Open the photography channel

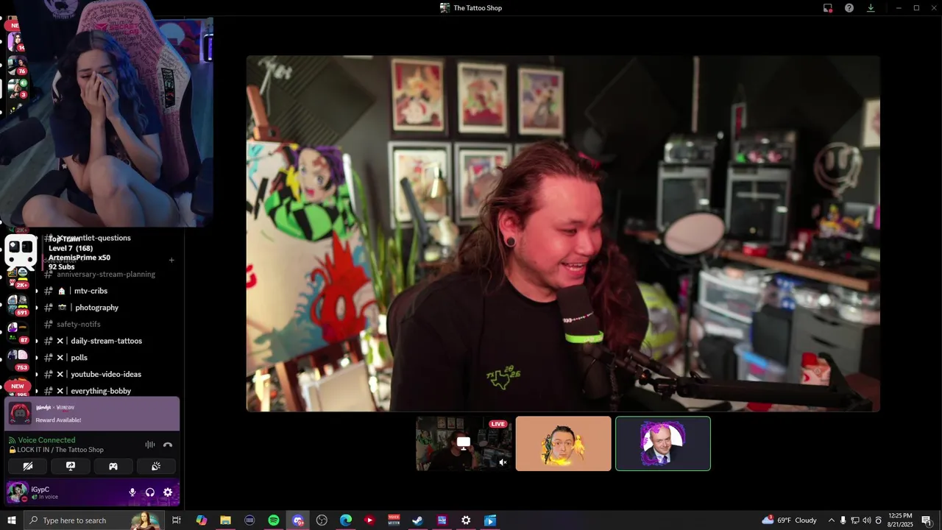[96, 308]
